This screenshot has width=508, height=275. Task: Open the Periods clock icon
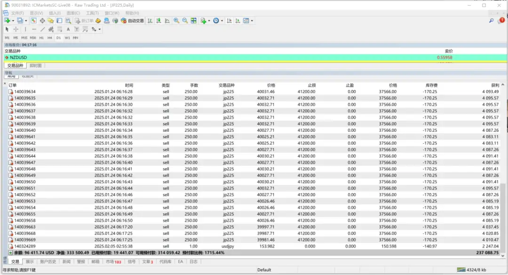(x=216, y=21)
